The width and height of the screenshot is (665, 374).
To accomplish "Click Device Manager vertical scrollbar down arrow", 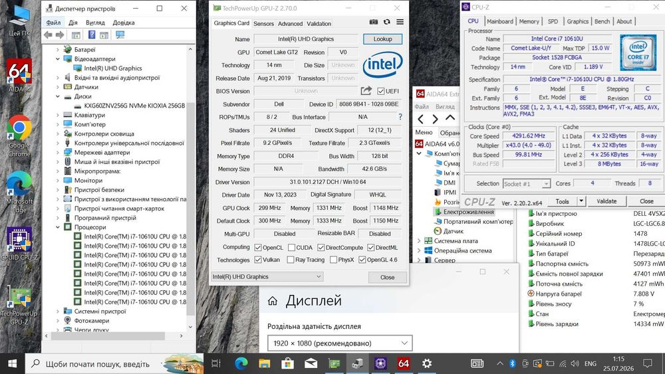I will (190, 327).
